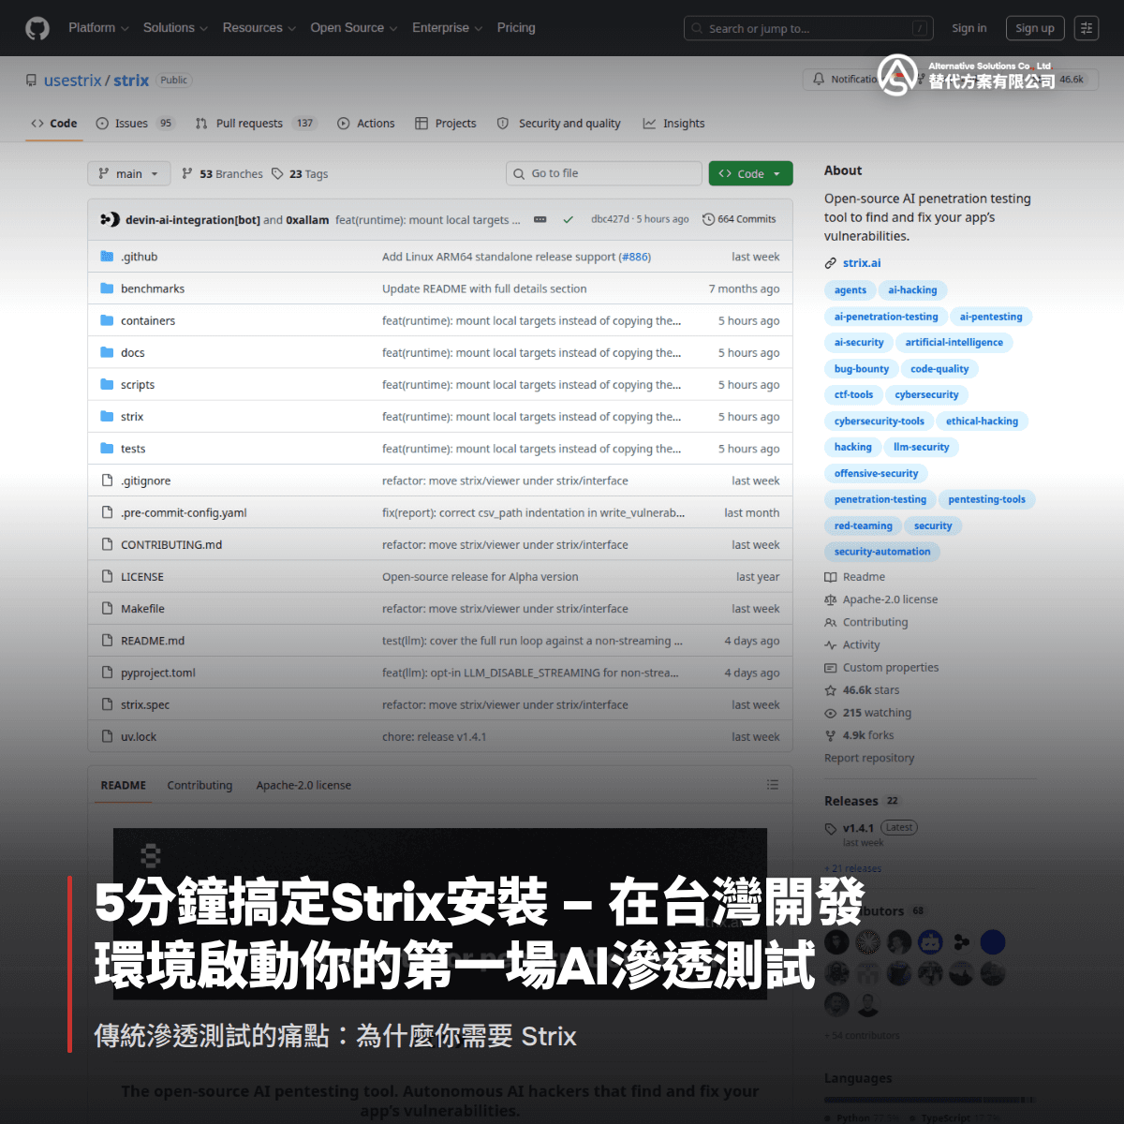Screen dimensions: 1124x1124
Task: Click file icon beside LICENSE
Action: (107, 576)
